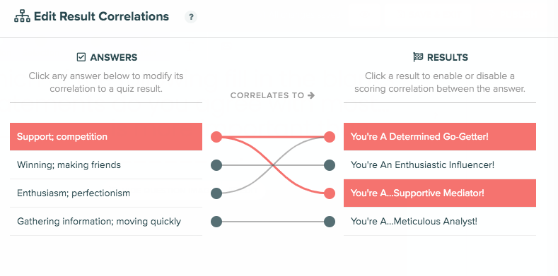Image resolution: width=558 pixels, height=276 pixels.
Task: Toggle the Determined Go-Getter result correlation
Action: [440, 137]
